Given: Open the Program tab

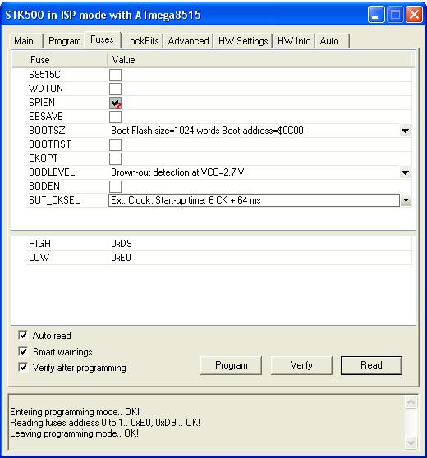Looking at the screenshot, I should pyautogui.click(x=65, y=41).
